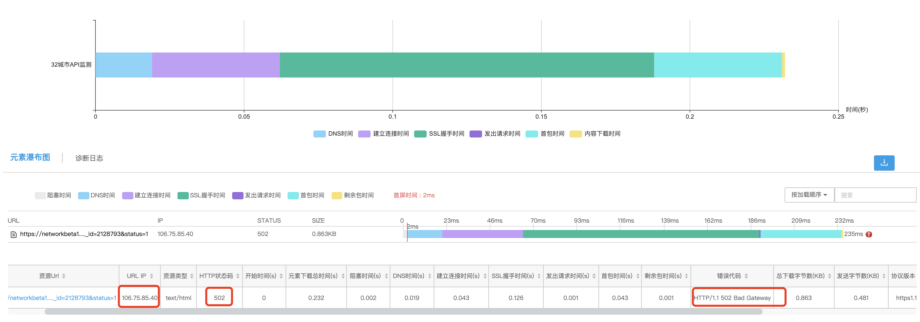The height and width of the screenshot is (322, 920).
Task: Toggle DNS时间 series in the top chart legend
Action: 333,134
